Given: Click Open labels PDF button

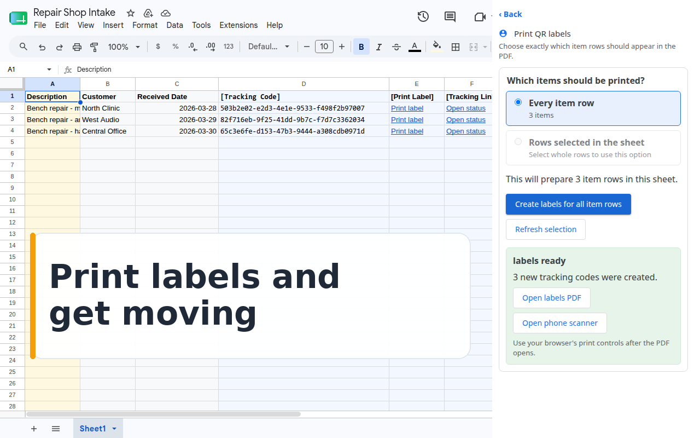Looking at the screenshot, I should 552,298.
